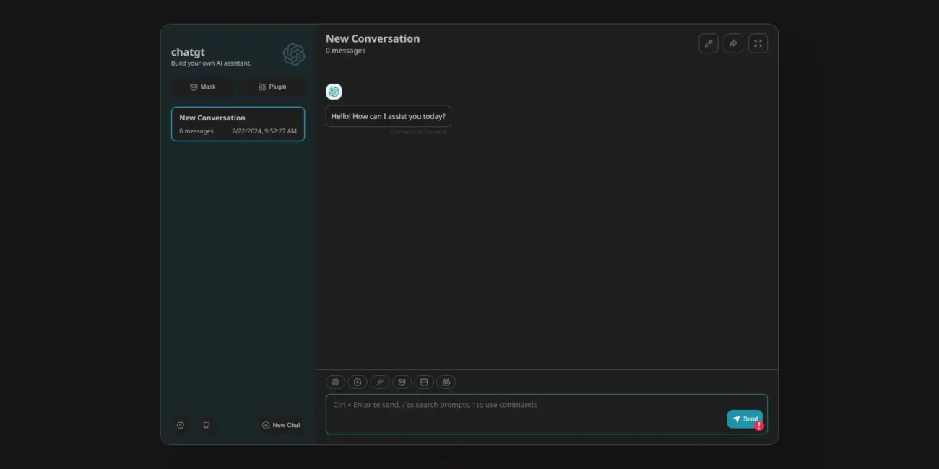Click the Contextual Prompts link
Viewport: 939px width, 469px height.
pos(419,132)
